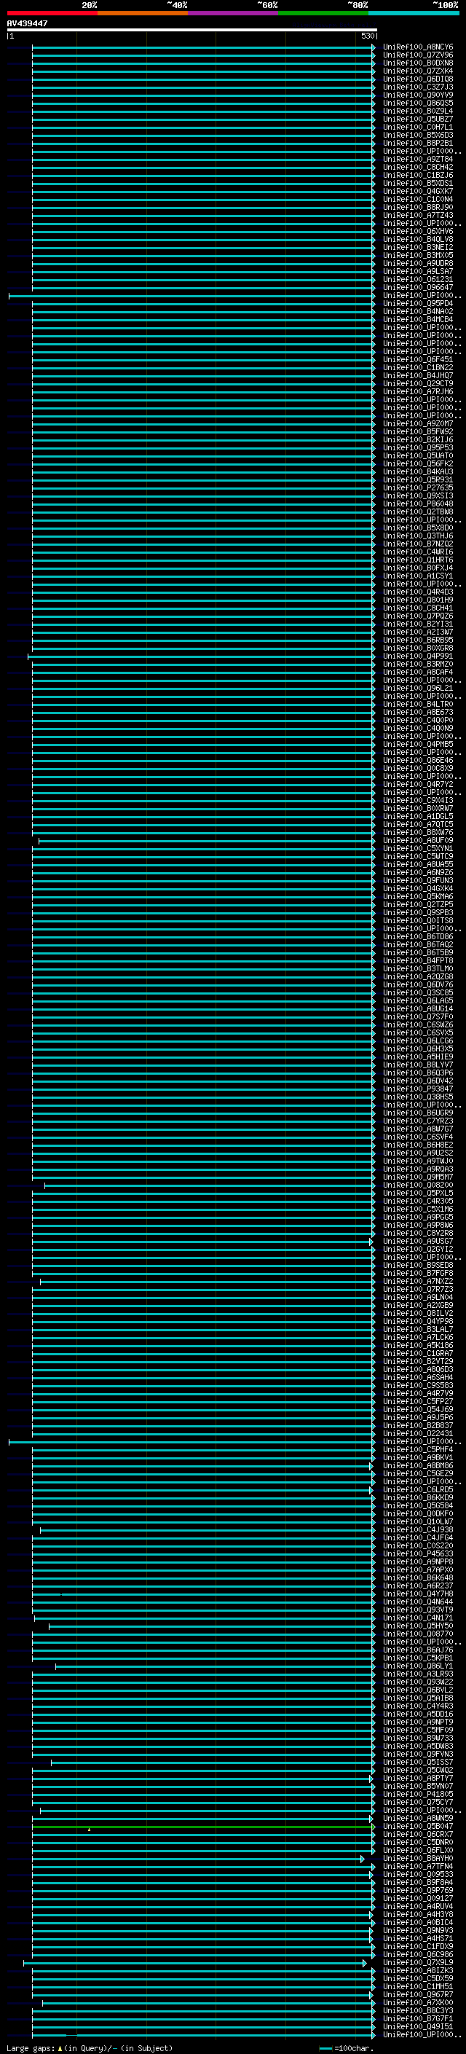
Task: Open hit UniRef100_B0DXN8
Action: (418, 63)
